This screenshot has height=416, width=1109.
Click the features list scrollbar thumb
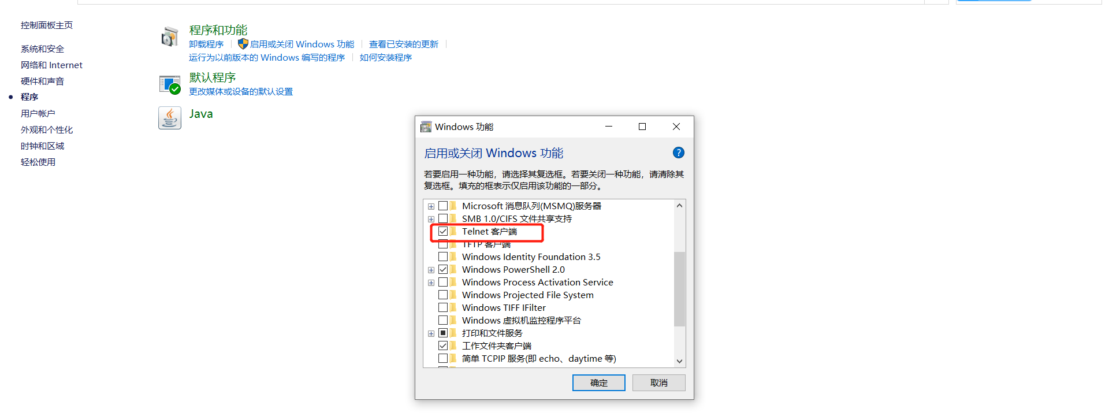tap(679, 289)
